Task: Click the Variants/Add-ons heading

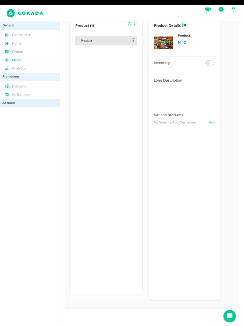Action: click(168, 115)
